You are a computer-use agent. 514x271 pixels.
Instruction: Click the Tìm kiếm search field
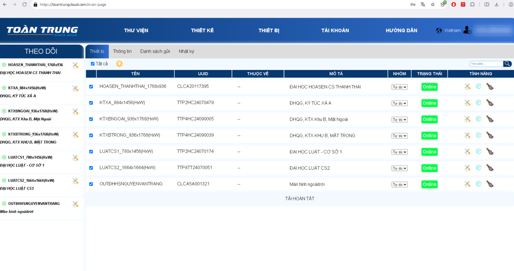point(486,64)
